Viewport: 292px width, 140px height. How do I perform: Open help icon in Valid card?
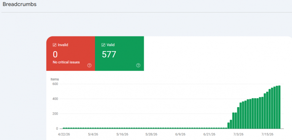(138, 65)
